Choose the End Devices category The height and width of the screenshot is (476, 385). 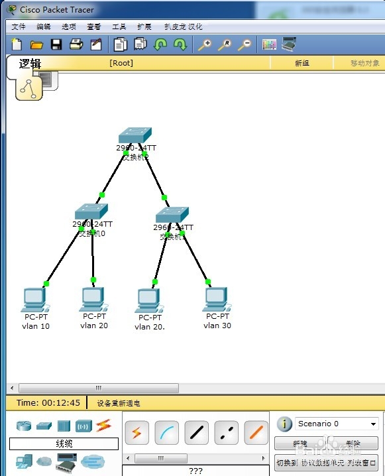point(25,461)
